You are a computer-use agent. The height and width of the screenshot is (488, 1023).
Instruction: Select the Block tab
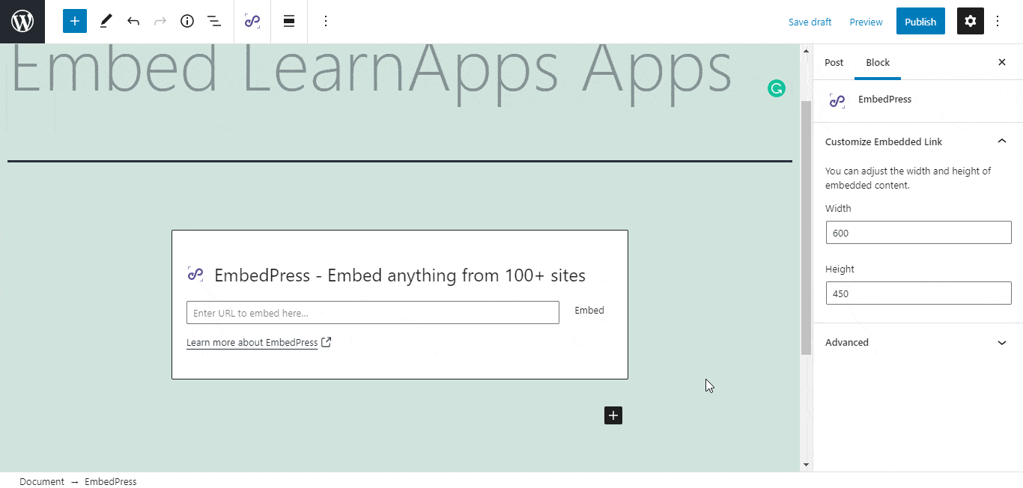878,62
